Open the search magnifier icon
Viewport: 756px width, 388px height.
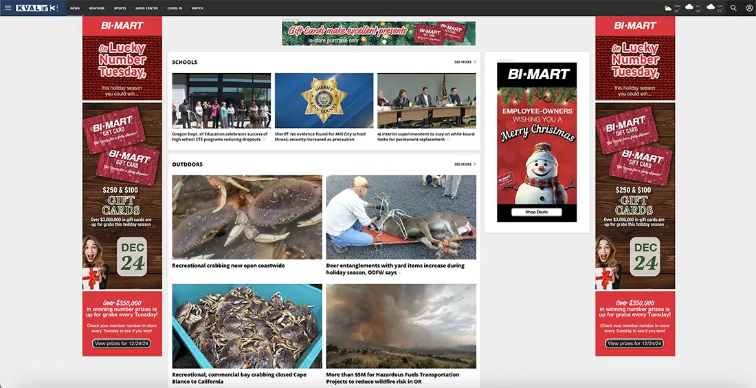733,8
